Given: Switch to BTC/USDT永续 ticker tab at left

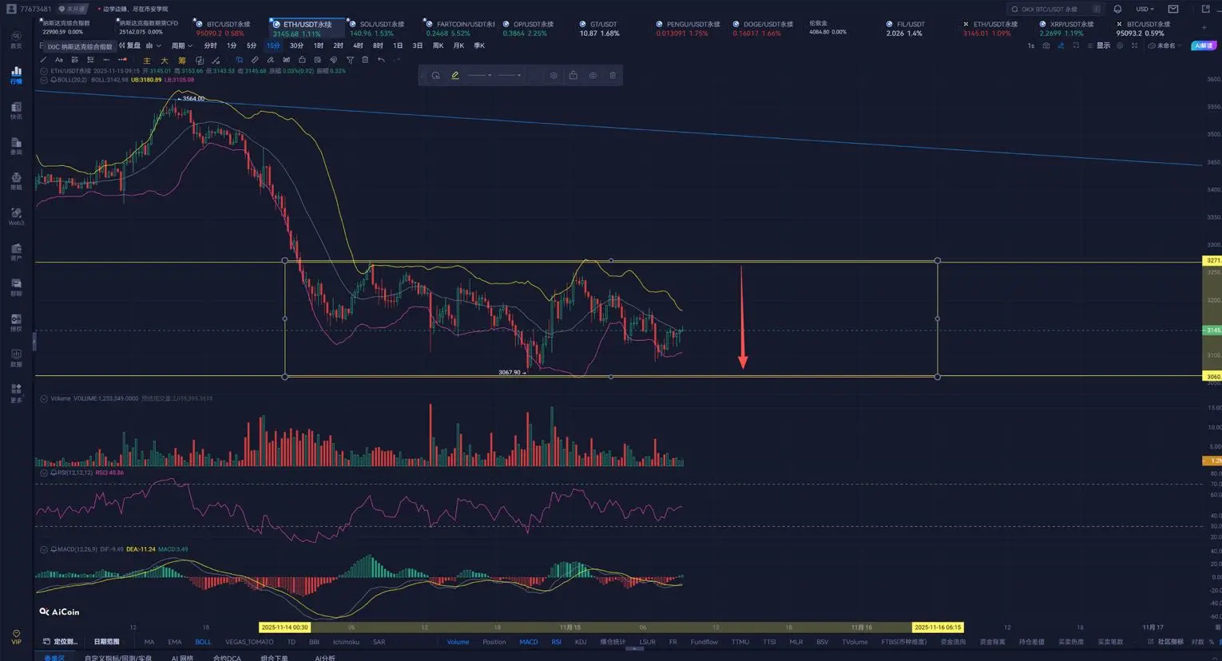Looking at the screenshot, I should click(x=223, y=29).
